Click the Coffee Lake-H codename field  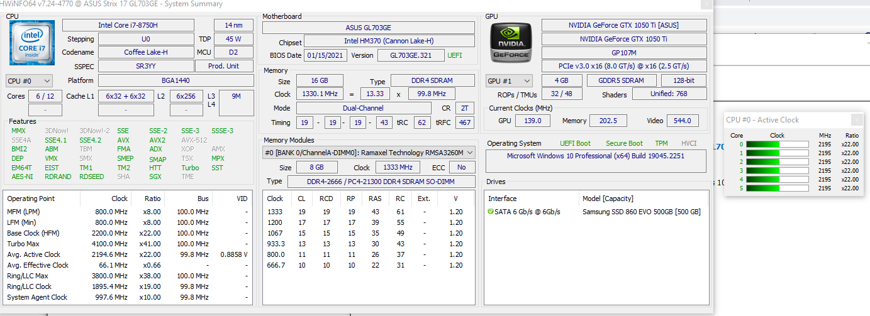[146, 53]
